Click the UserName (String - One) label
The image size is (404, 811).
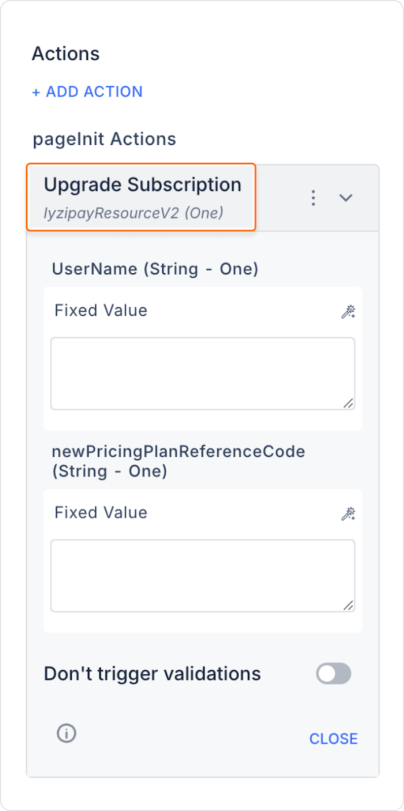tap(155, 269)
